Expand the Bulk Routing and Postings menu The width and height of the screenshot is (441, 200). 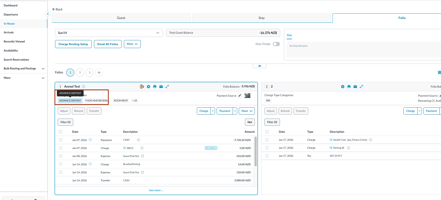(x=43, y=69)
